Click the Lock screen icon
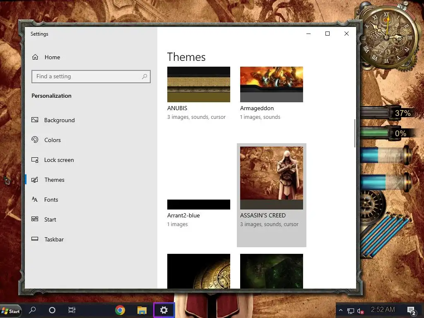Image resolution: width=424 pixels, height=318 pixels. coord(35,160)
